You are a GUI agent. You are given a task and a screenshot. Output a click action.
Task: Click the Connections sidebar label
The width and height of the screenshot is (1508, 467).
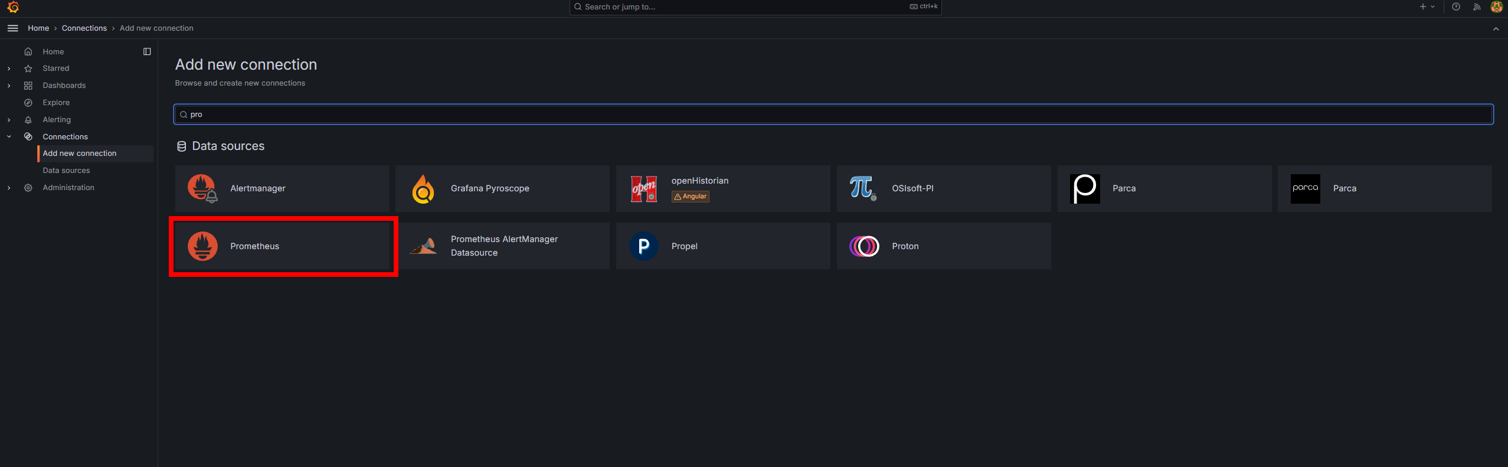[65, 137]
